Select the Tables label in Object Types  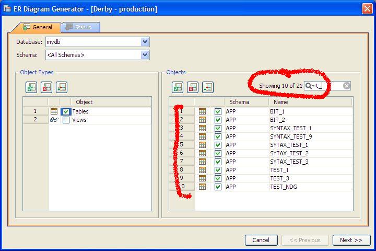[80, 111]
